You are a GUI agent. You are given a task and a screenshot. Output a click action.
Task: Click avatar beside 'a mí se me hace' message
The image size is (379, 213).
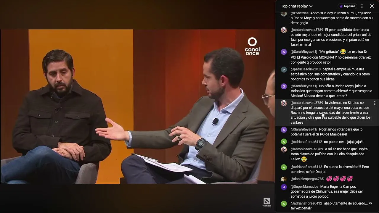pyautogui.click(x=284, y=149)
